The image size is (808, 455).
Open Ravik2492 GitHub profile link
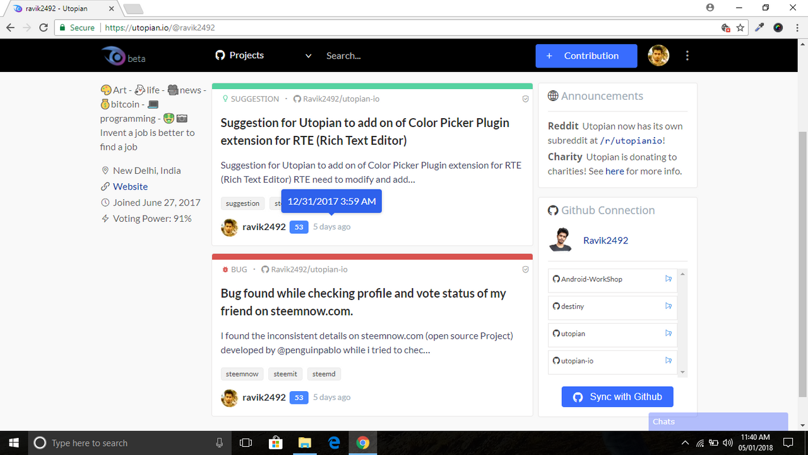(605, 240)
